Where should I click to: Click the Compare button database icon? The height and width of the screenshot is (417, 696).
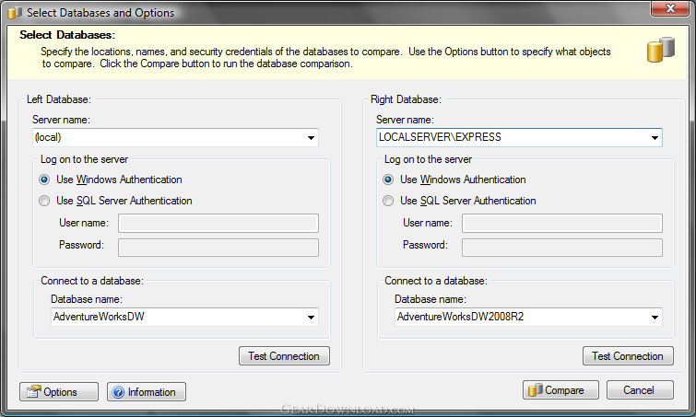coord(536,390)
